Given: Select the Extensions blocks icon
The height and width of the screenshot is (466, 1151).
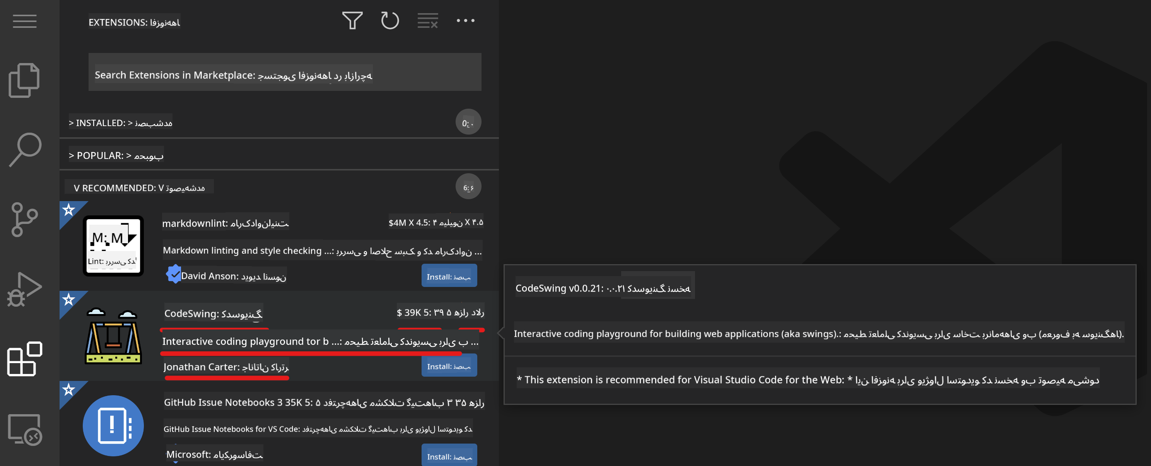Looking at the screenshot, I should point(25,359).
